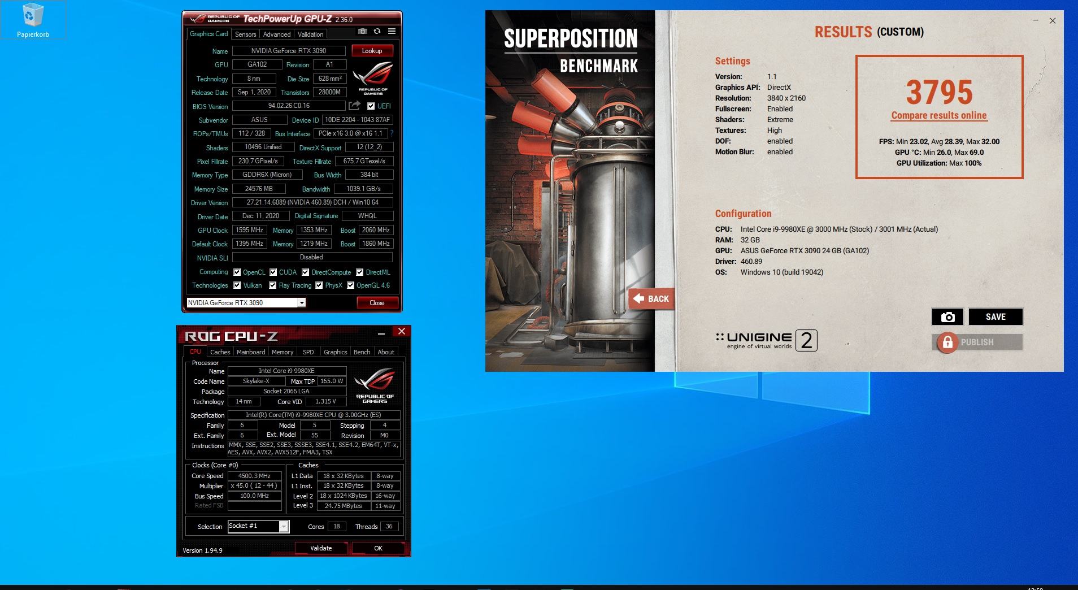Click the Close button in GPU-Z

tap(377, 303)
